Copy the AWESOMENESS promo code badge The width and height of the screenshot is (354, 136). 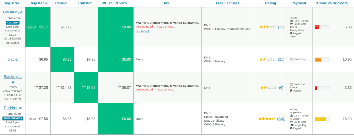(13, 118)
